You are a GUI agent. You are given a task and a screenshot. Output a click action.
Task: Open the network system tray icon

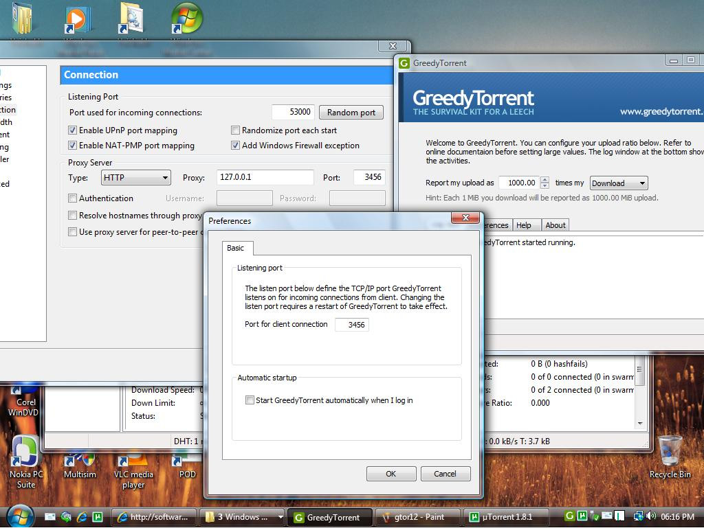click(638, 516)
